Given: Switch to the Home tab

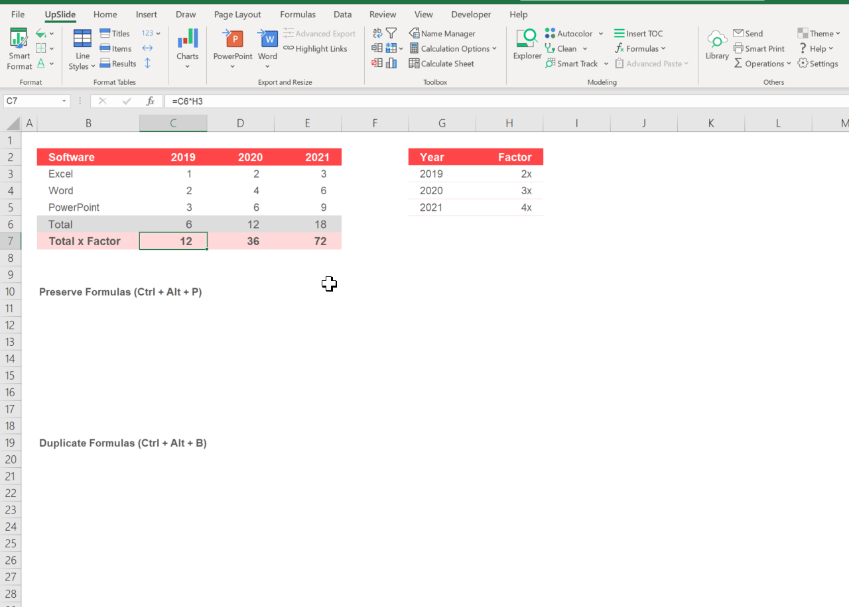Looking at the screenshot, I should (105, 14).
